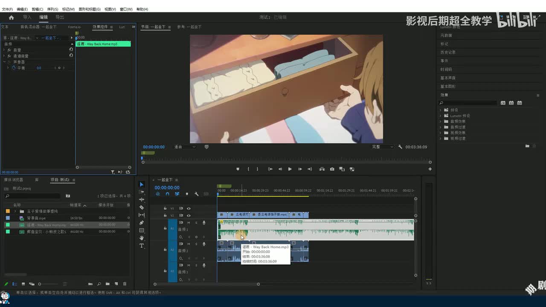
Task: Toggle lock on the A2 track
Action: (165, 249)
